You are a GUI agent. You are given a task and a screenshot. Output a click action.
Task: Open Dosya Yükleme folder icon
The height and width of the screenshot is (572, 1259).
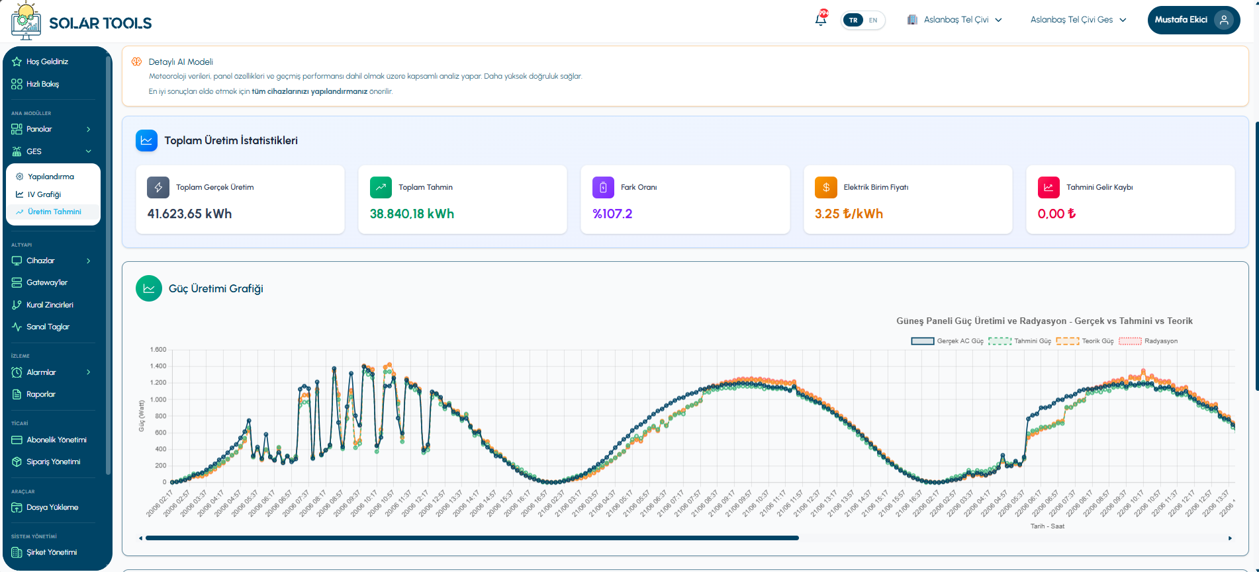(x=17, y=507)
